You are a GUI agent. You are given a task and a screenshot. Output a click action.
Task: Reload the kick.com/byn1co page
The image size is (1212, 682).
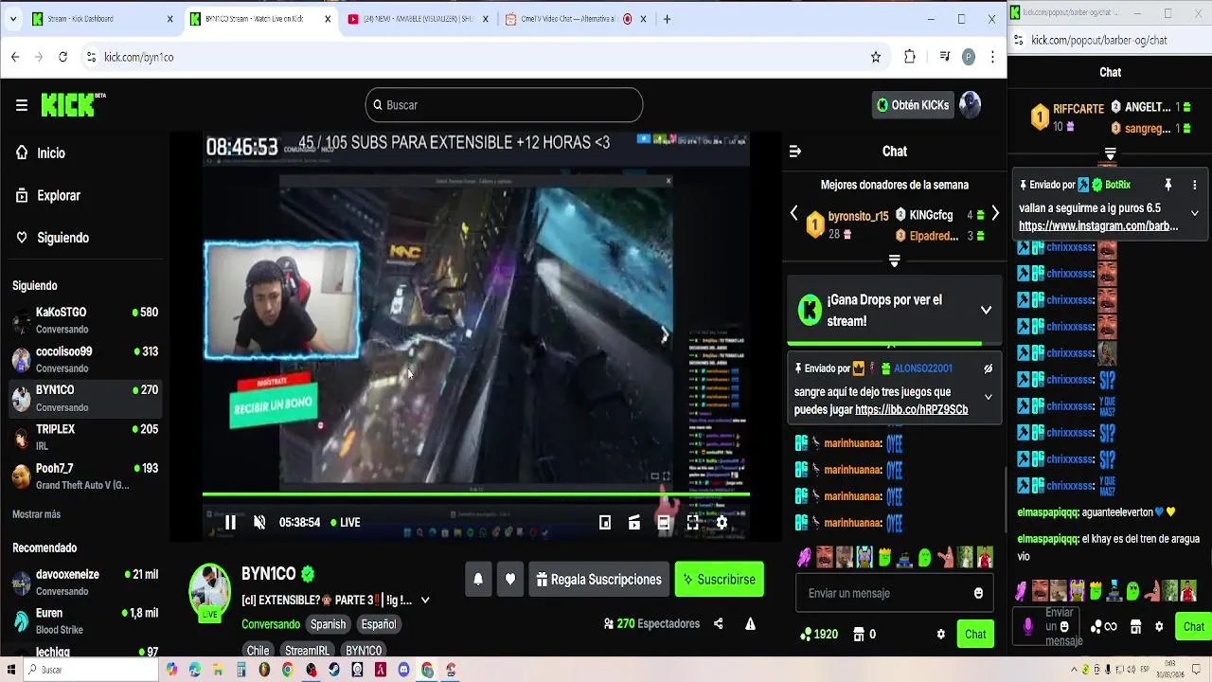point(62,57)
